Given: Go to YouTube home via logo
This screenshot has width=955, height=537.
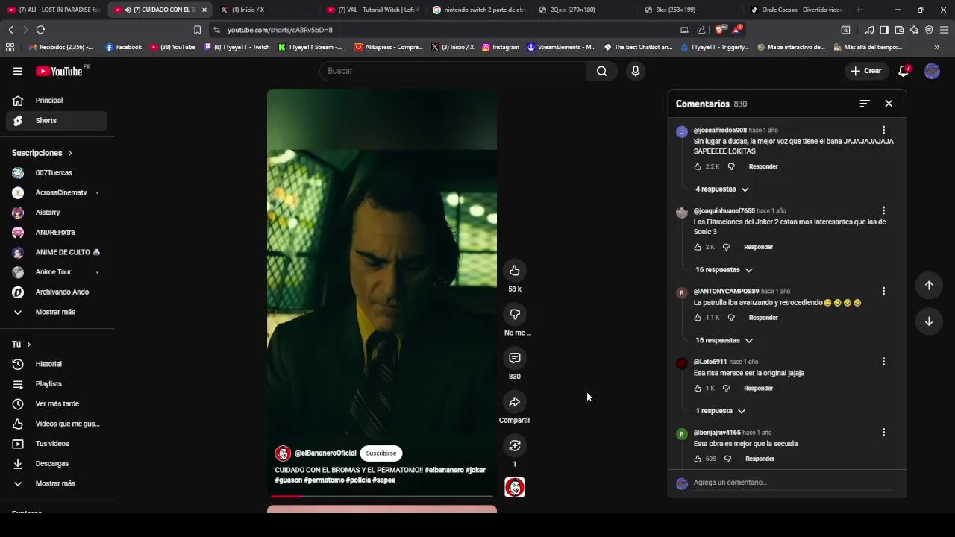Looking at the screenshot, I should (x=60, y=71).
